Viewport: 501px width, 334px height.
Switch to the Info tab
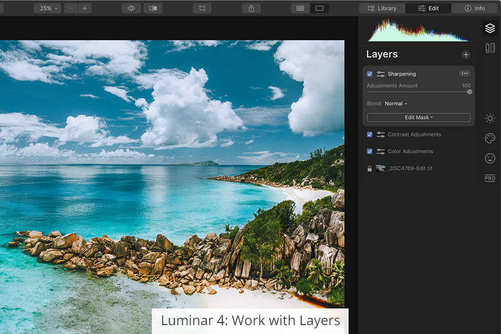[x=474, y=8]
